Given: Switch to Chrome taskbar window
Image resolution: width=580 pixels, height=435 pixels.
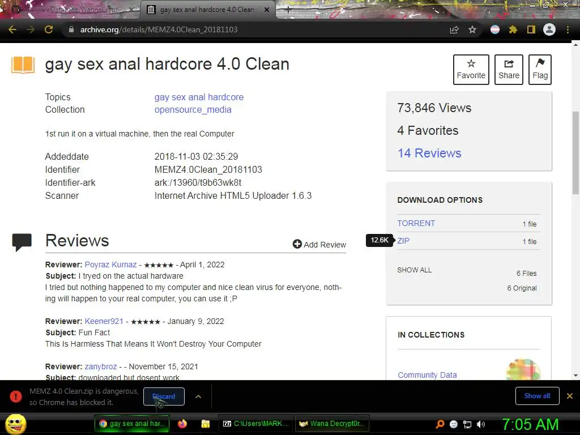Looking at the screenshot, I should click(x=131, y=424).
